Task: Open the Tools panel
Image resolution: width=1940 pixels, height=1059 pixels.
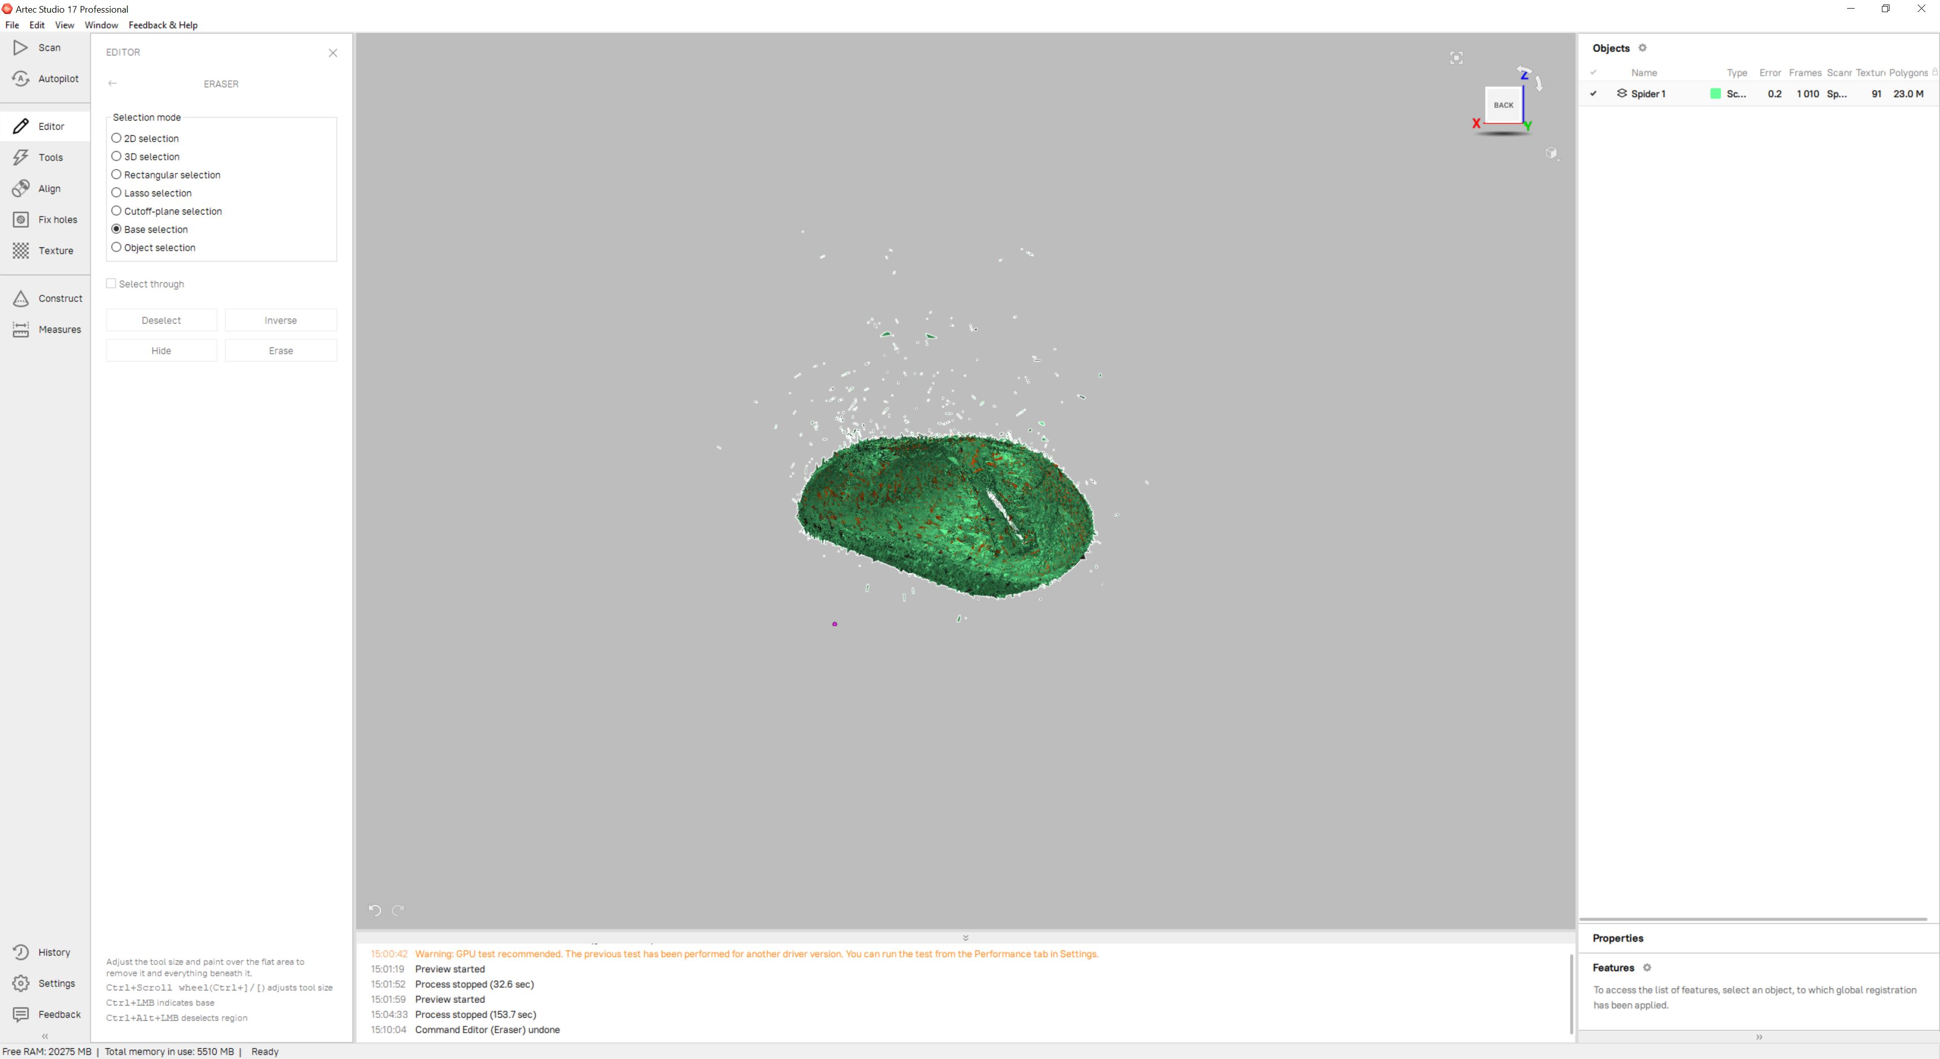Action: tap(45, 157)
